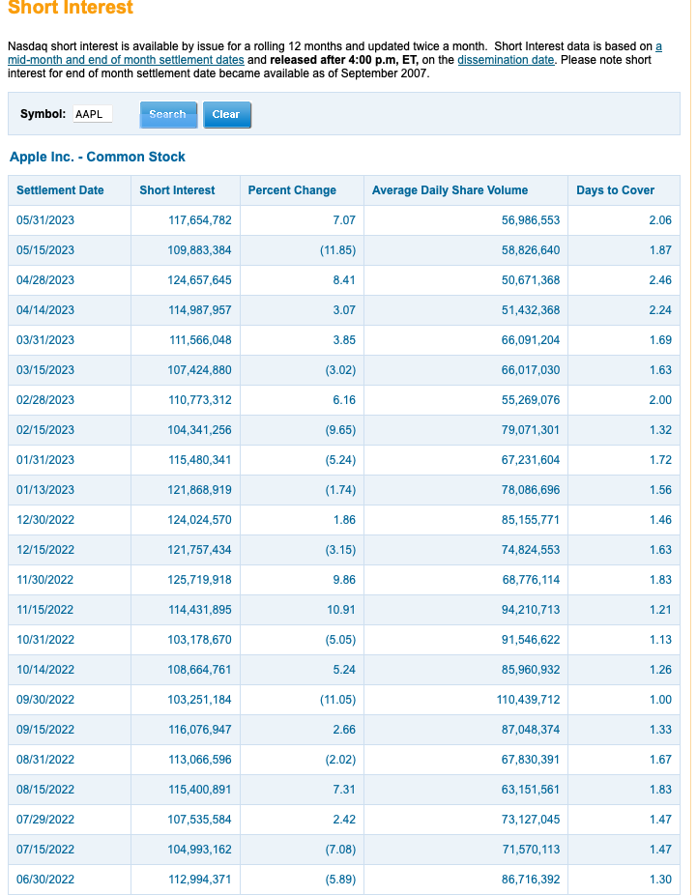Open the mid-month settlement dates link
This screenshot has height=895, width=697.
[x=126, y=60]
